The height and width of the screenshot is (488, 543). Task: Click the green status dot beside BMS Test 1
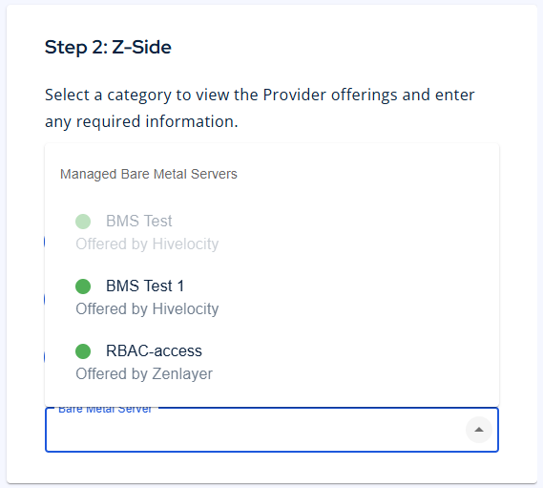point(83,286)
